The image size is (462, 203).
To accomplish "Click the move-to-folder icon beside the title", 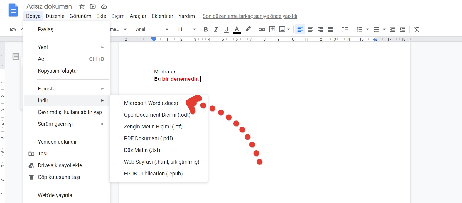I will (93, 6).
